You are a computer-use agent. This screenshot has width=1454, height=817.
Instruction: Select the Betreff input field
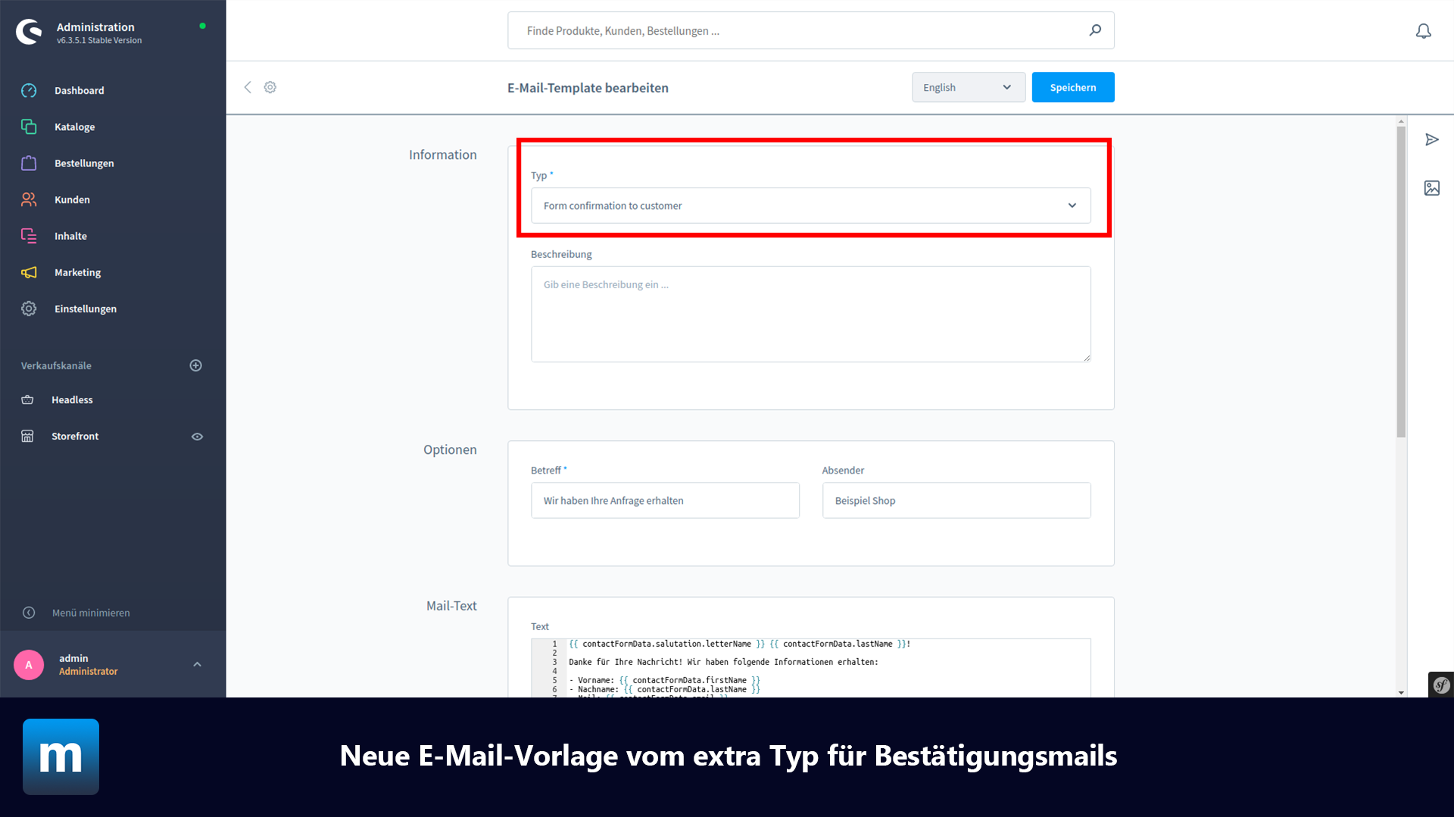(664, 500)
